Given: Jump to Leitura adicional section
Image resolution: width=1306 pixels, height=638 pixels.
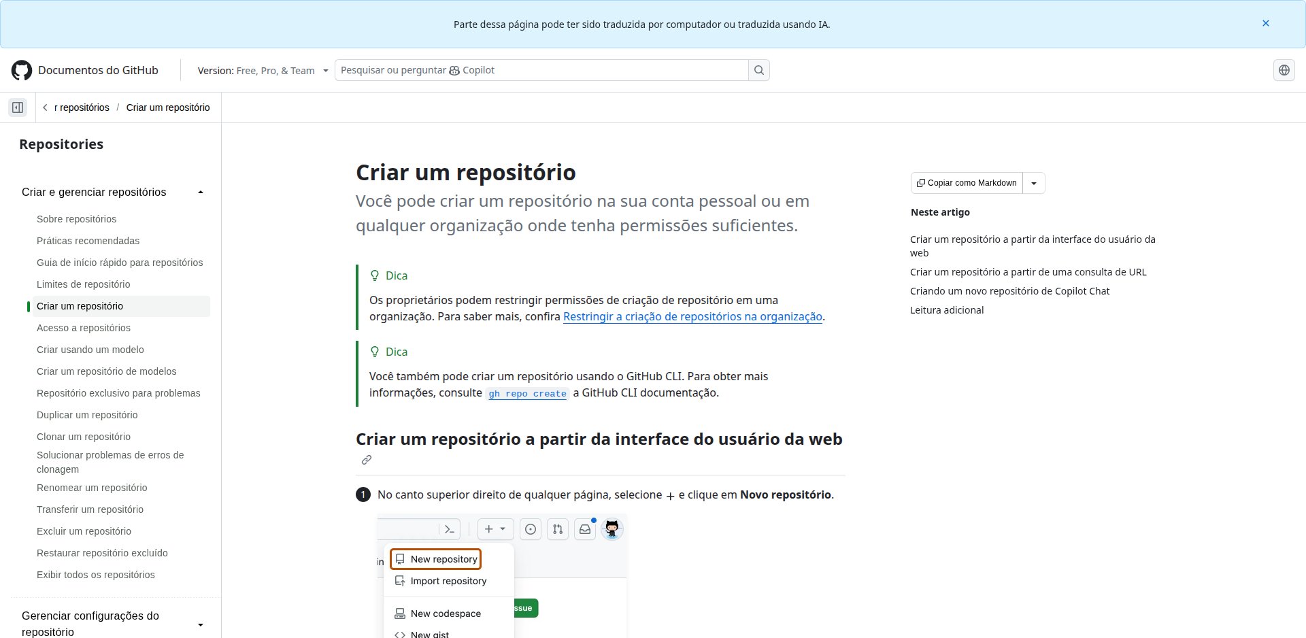Looking at the screenshot, I should coord(947,310).
